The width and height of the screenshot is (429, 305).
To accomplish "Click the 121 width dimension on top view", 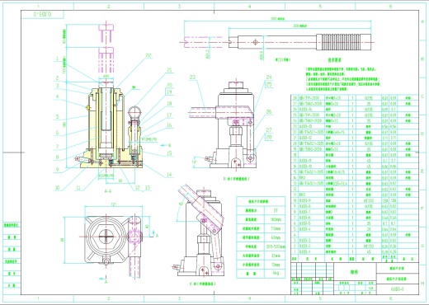I will (x=114, y=204).
